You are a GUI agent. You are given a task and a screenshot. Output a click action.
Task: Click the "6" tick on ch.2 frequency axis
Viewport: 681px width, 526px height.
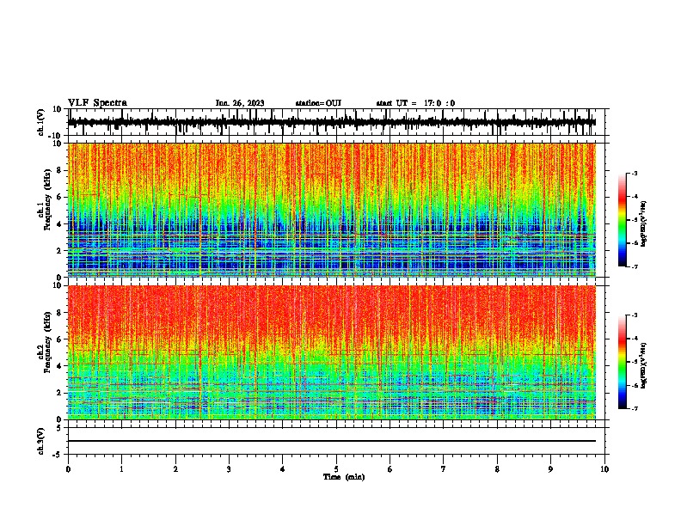tap(59, 339)
